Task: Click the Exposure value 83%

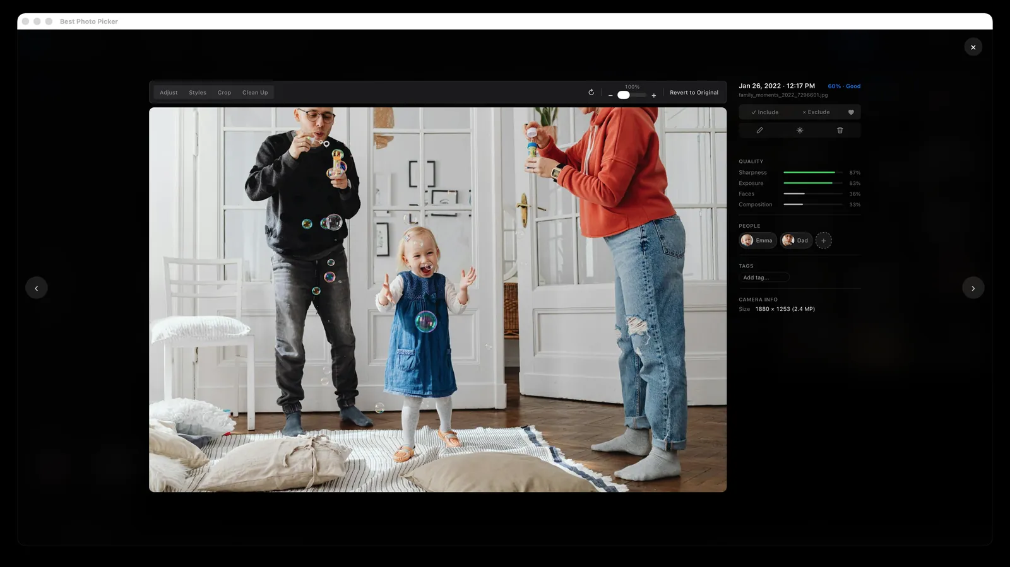Action: point(855,184)
